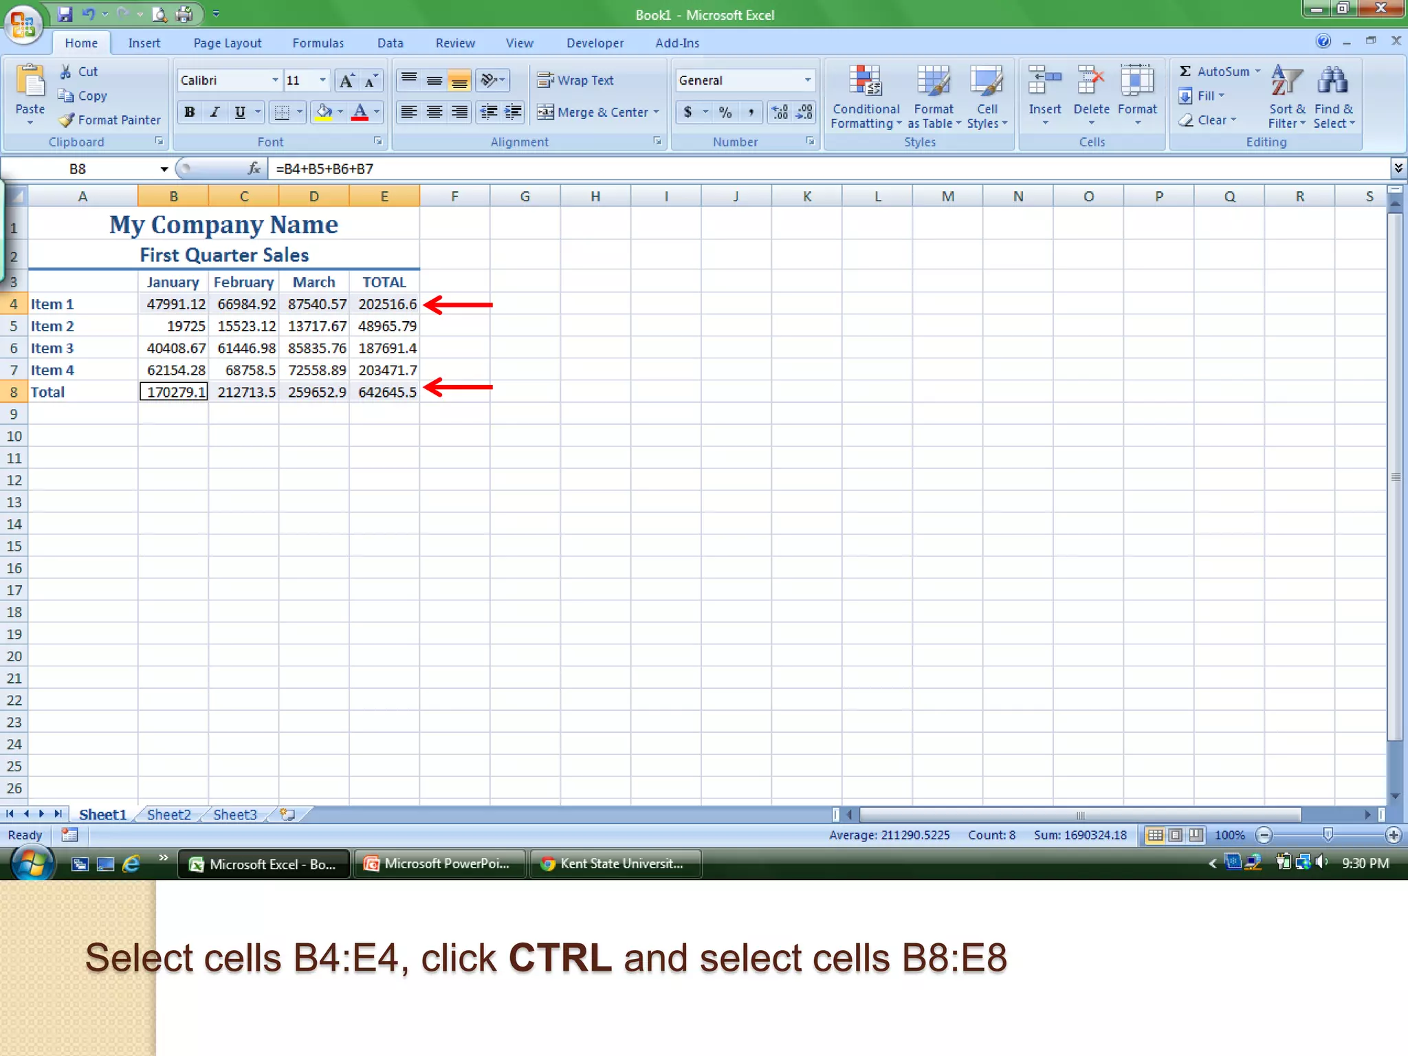Open Excel Help question mark
The width and height of the screenshot is (1408, 1056).
click(1323, 41)
